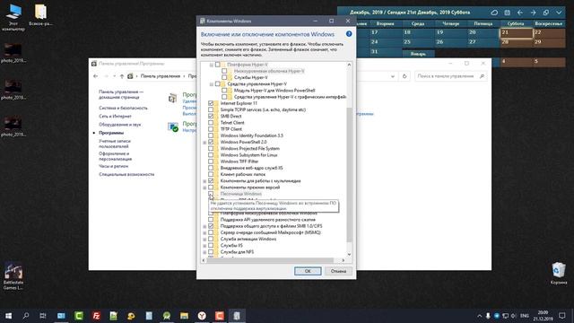This screenshot has height=323, width=574.
Task: Open 'Сеть и Интернет' in Control Panel
Action: 115,116
